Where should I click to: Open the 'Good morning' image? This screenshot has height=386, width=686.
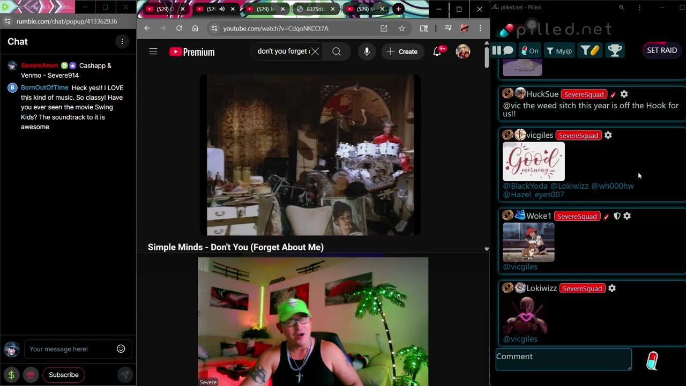coord(533,161)
